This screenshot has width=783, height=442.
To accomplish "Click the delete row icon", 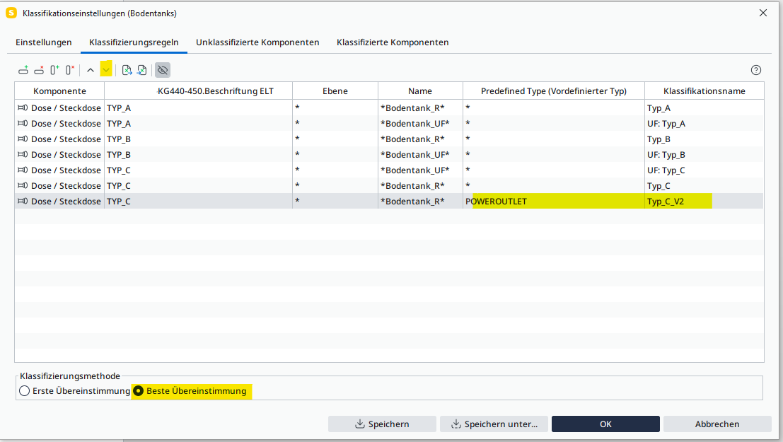I will point(39,70).
